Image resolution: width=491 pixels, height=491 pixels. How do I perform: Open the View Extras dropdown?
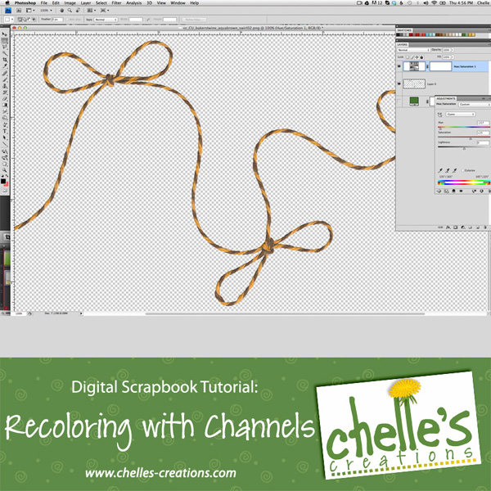coord(29,11)
